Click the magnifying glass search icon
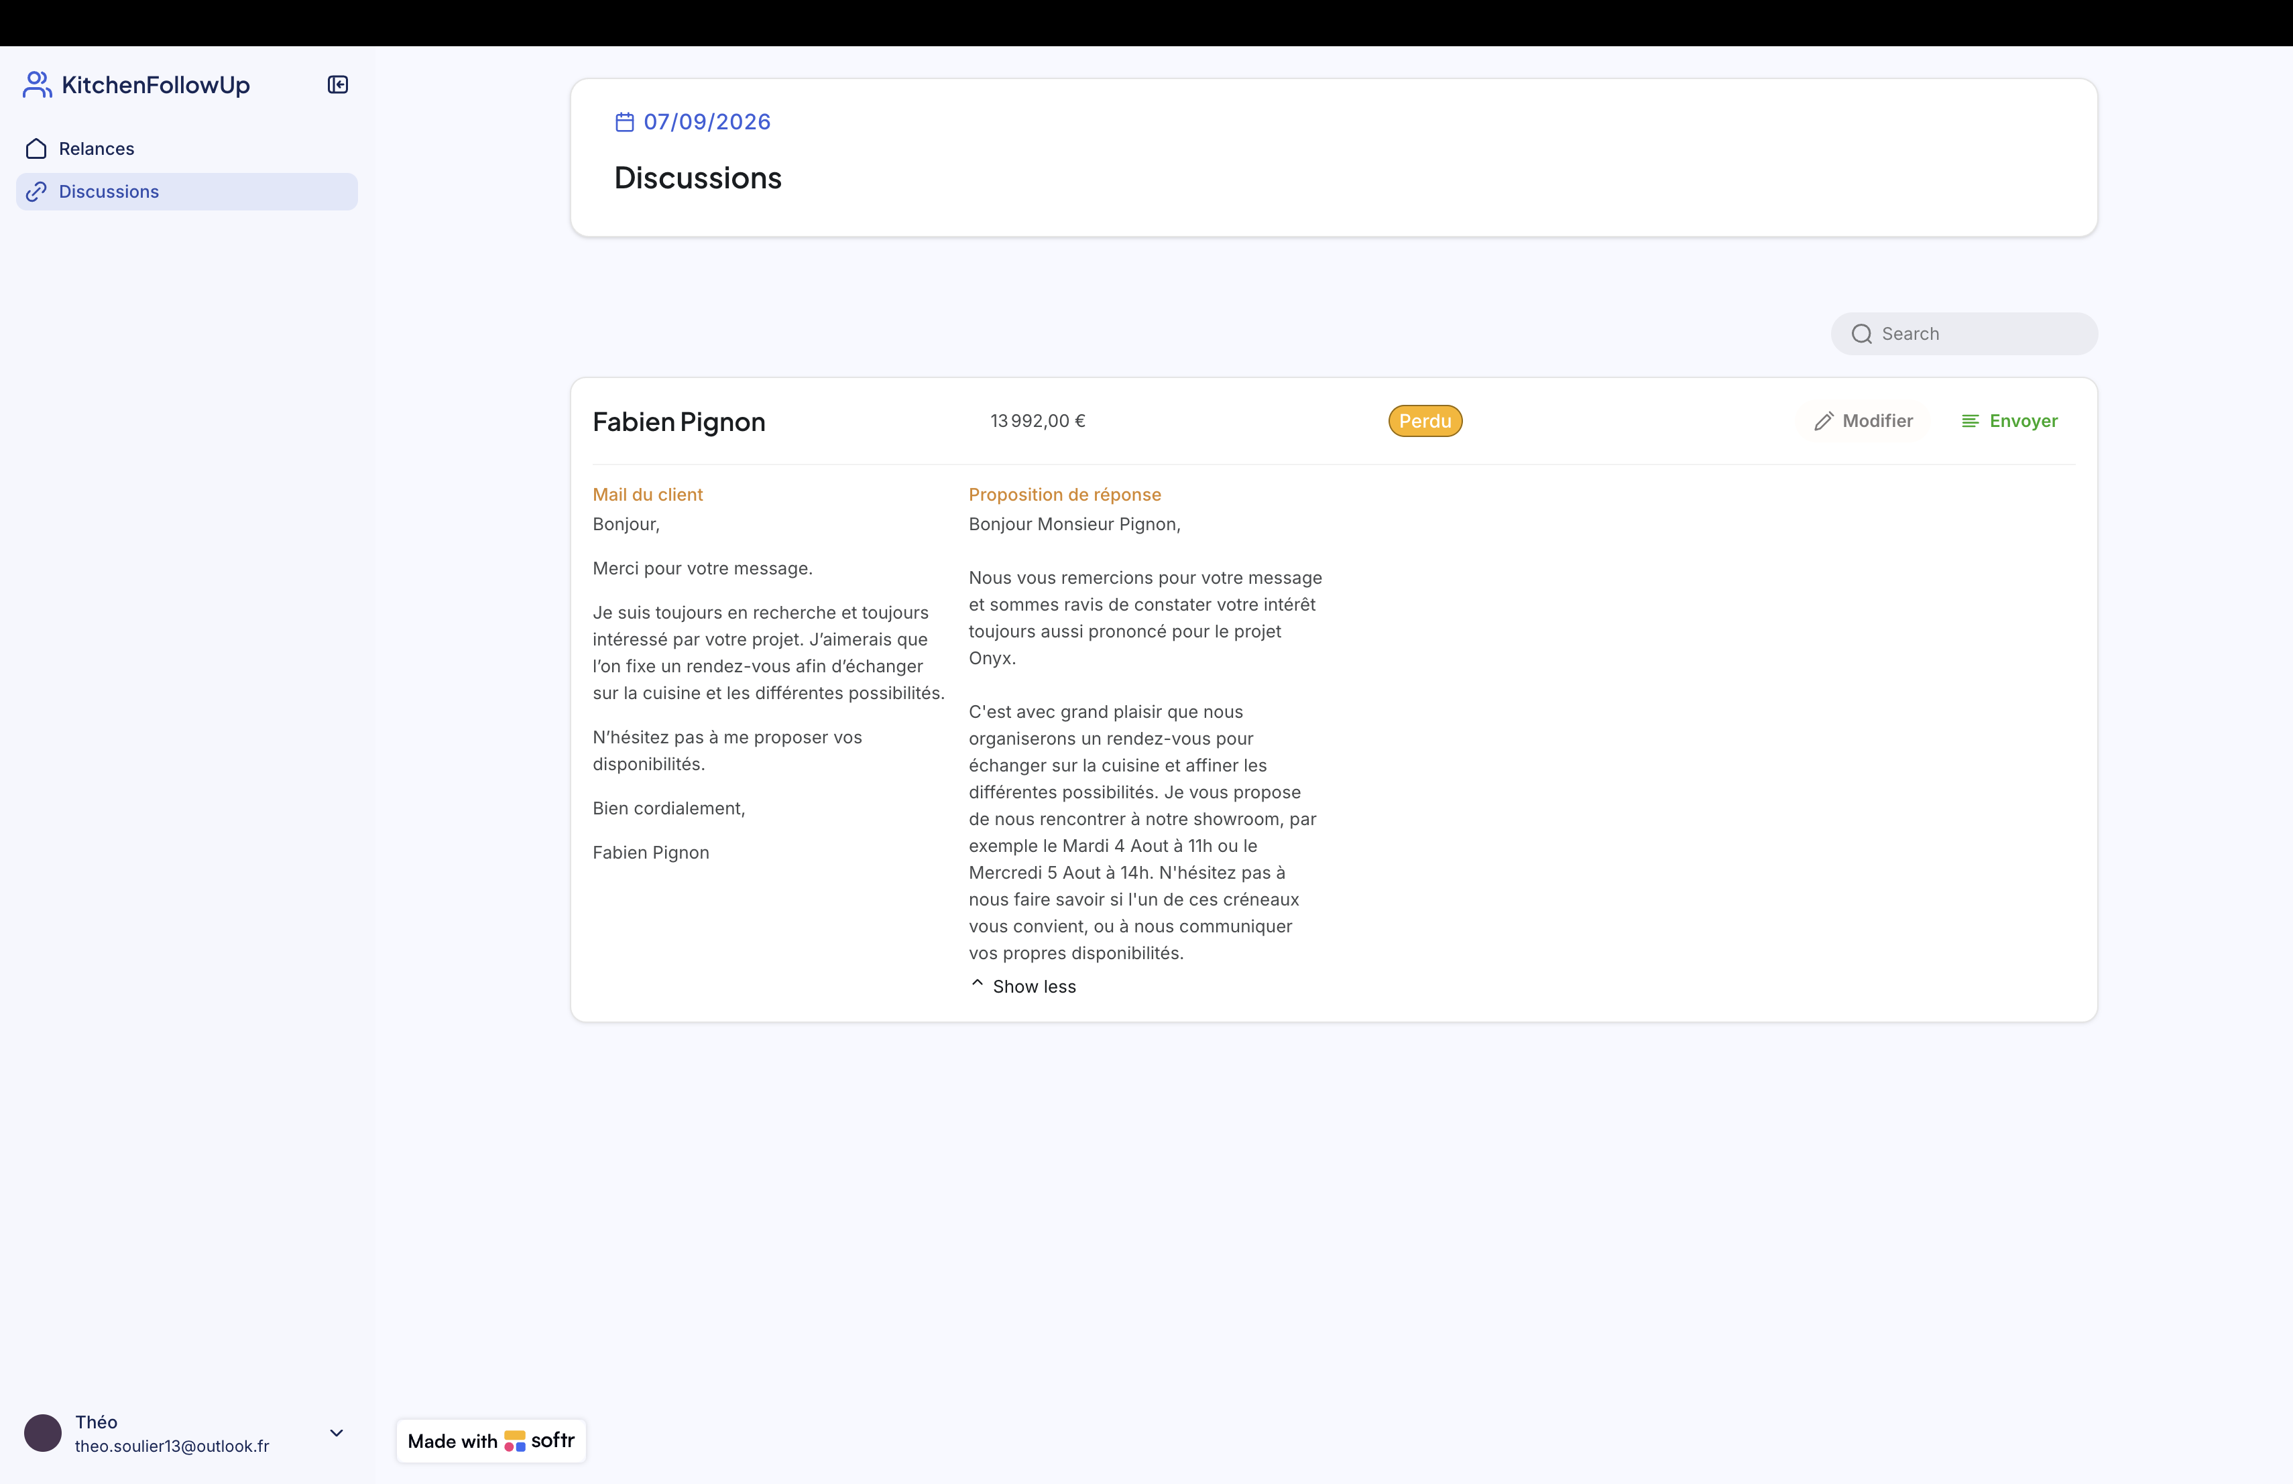 tap(1861, 334)
